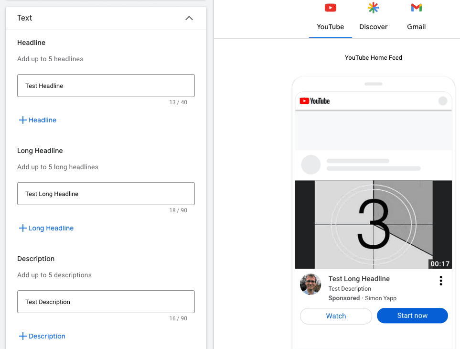Click the Start now button

[412, 316]
